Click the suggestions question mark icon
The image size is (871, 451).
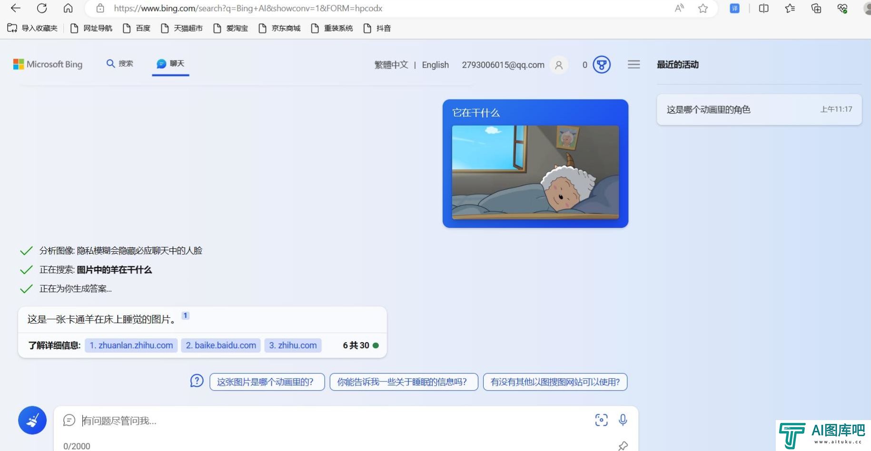point(197,381)
